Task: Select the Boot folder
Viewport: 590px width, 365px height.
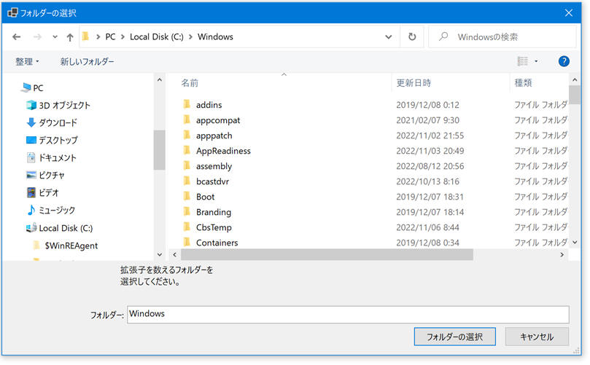Action: [x=205, y=197]
